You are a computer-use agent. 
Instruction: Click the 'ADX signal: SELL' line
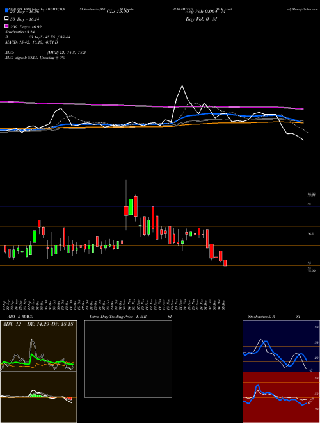point(35,58)
